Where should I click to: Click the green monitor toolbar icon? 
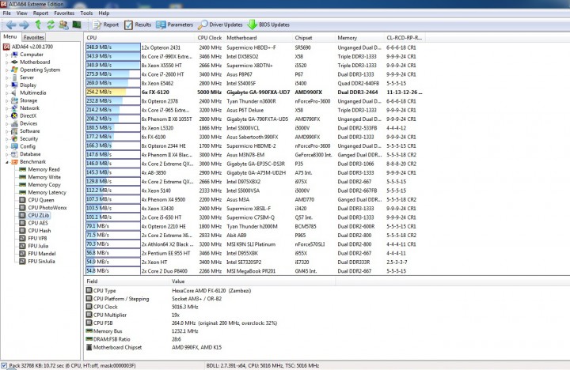[77, 25]
